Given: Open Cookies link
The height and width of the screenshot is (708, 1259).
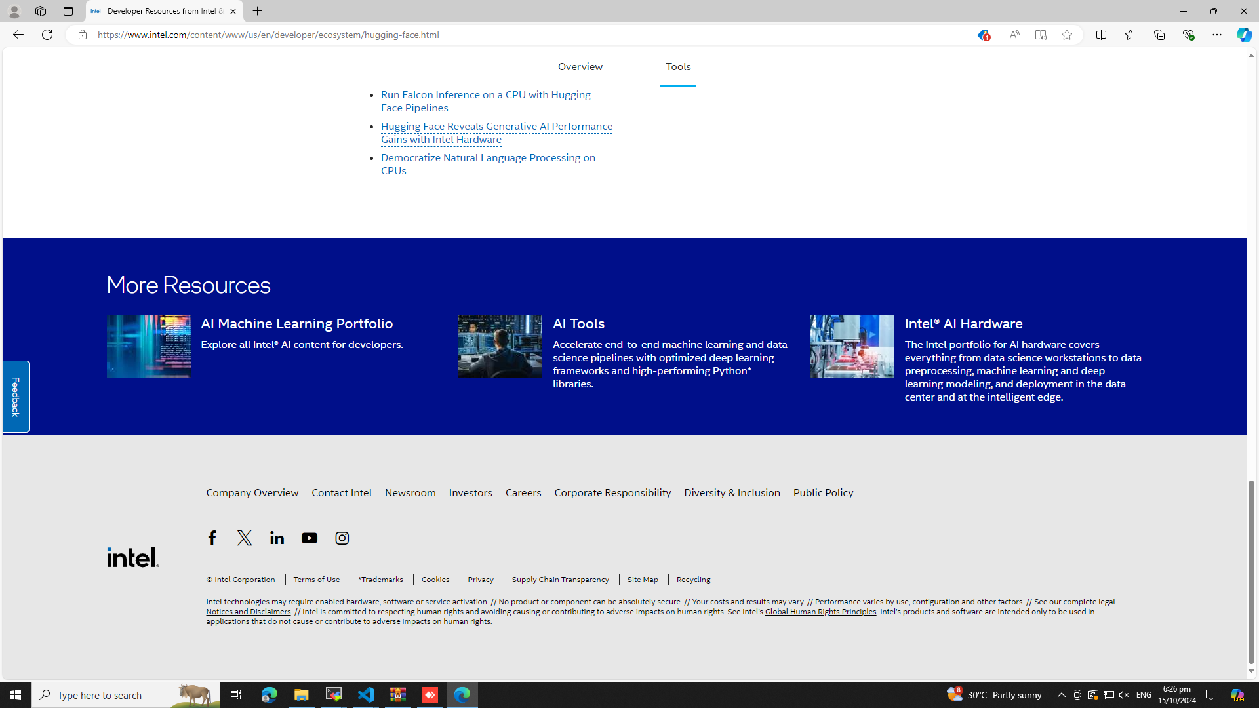Looking at the screenshot, I should point(435,580).
